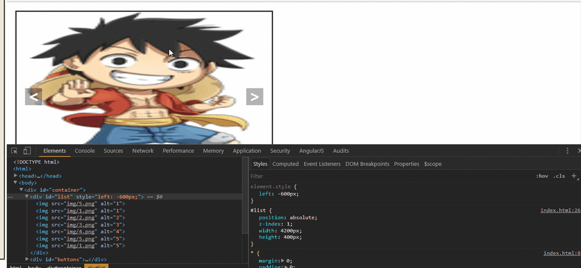Open the DevTools three-dot menu

pyautogui.click(x=568, y=151)
